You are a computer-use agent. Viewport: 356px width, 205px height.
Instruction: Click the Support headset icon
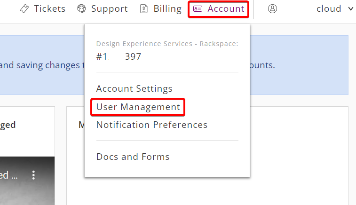(81, 9)
